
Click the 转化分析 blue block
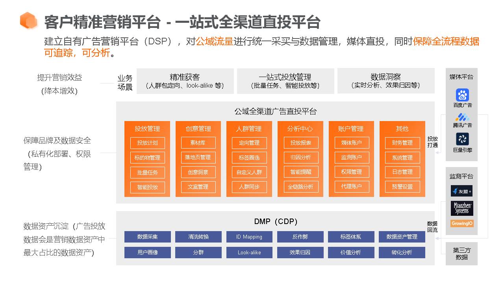click(x=402, y=252)
